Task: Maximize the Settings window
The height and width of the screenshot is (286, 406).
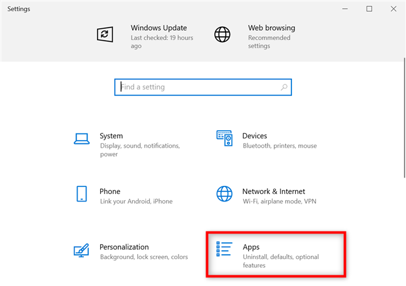Action: click(x=369, y=9)
